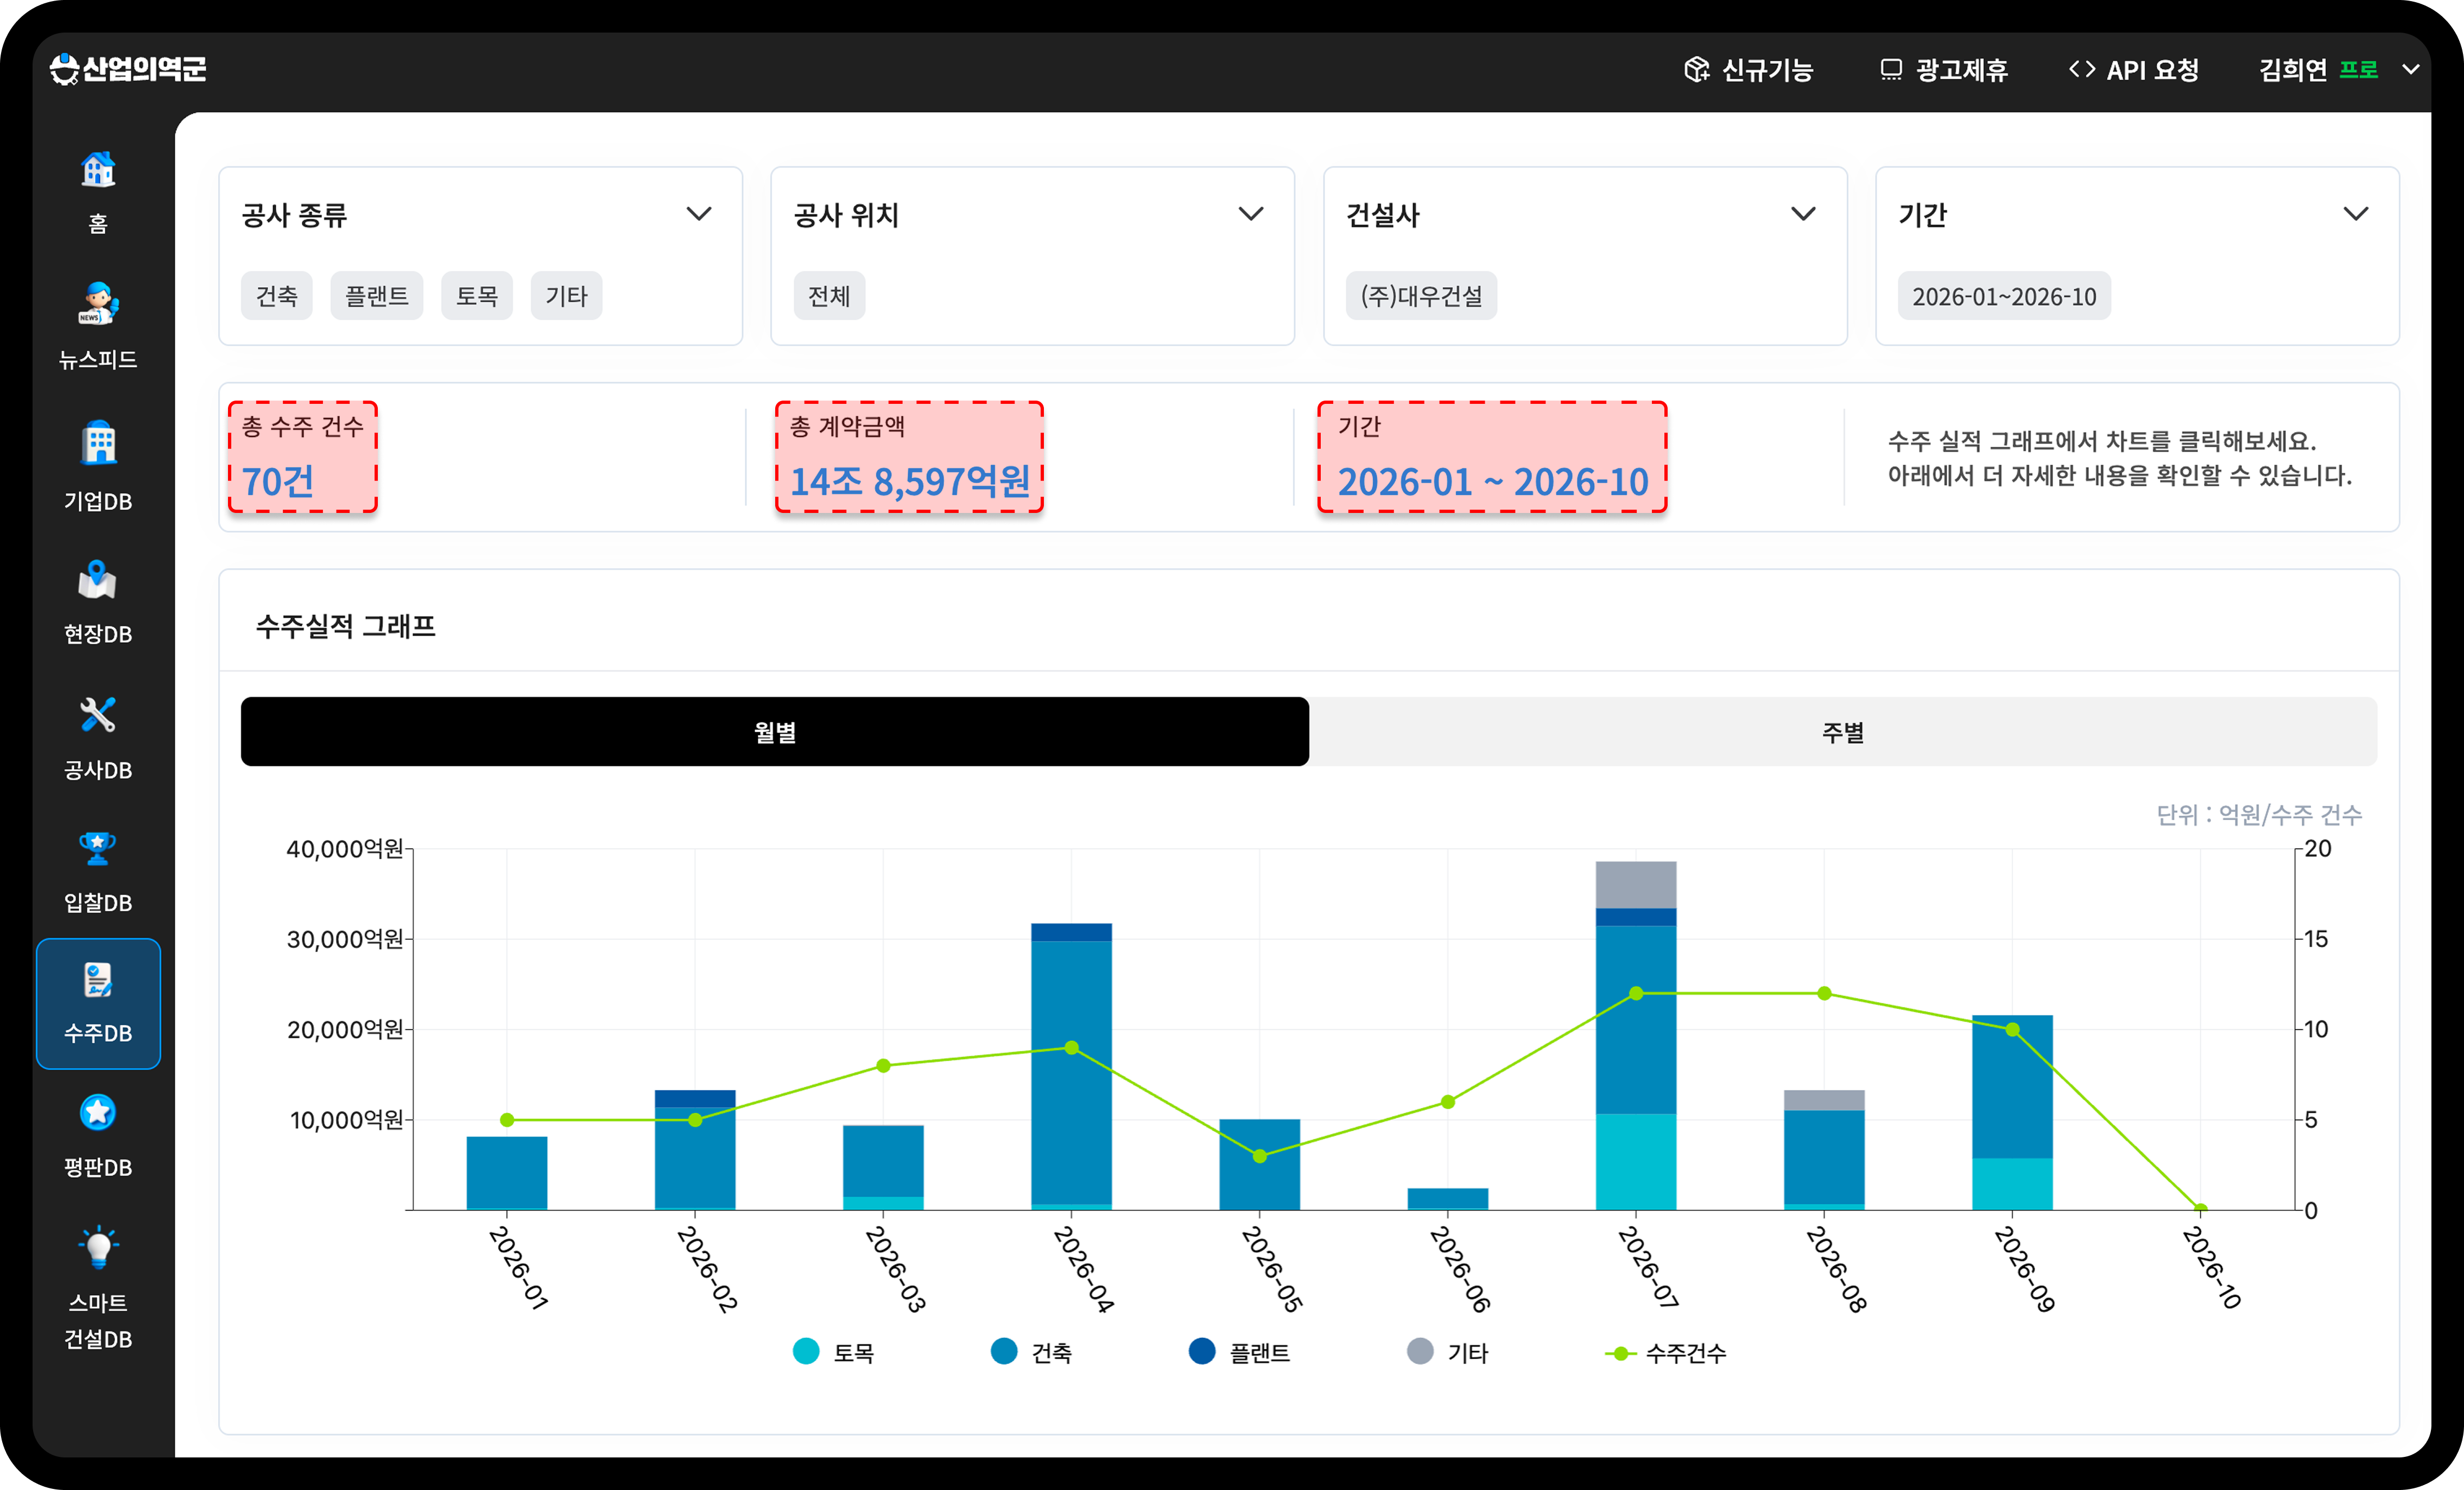Viewport: 2464px width, 1490px height.
Task: Click the 14조 8,597억원 contract total
Action: point(909,481)
